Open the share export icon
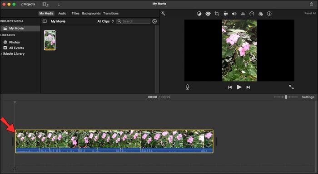318x174 pixels. 311,4
